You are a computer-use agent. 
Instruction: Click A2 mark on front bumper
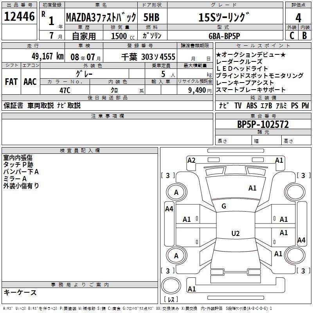click(191, 160)
